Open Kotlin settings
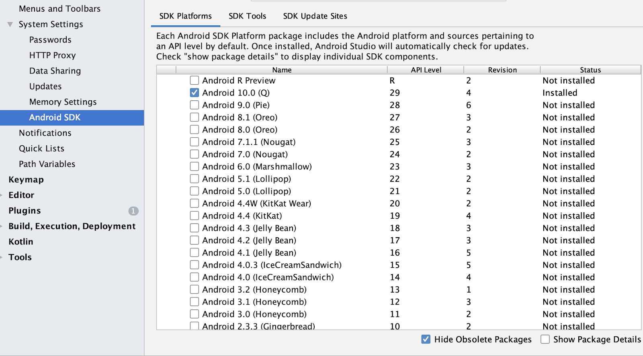The image size is (643, 356). coord(21,242)
